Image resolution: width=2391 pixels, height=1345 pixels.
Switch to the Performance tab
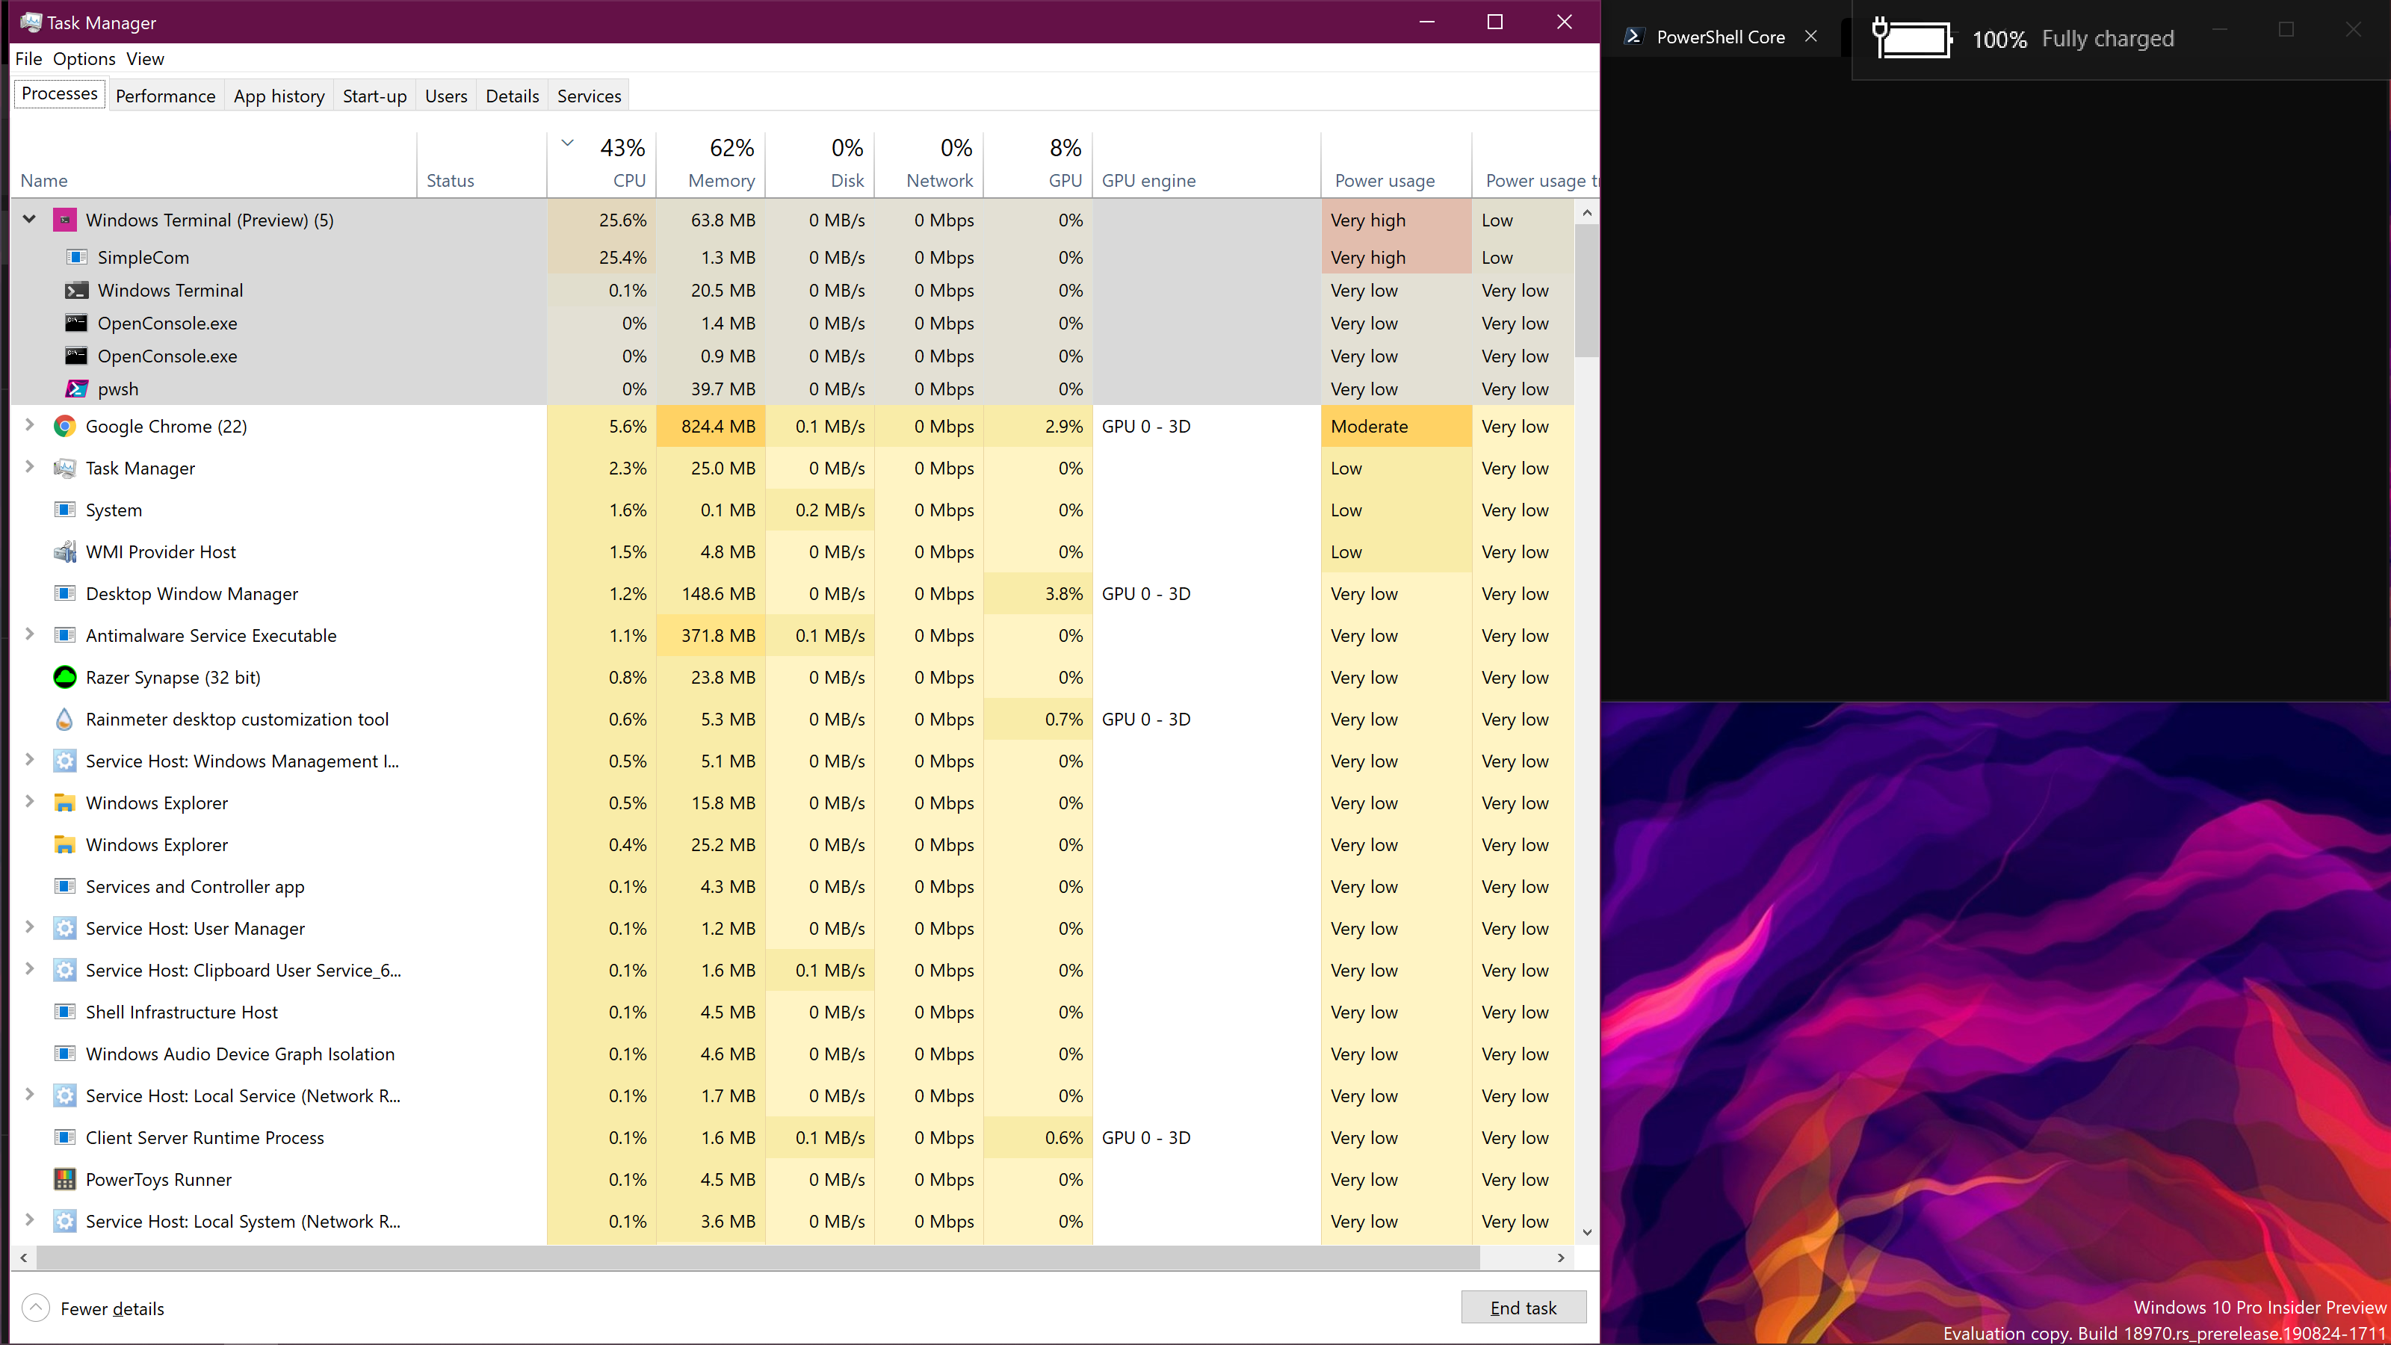[165, 95]
